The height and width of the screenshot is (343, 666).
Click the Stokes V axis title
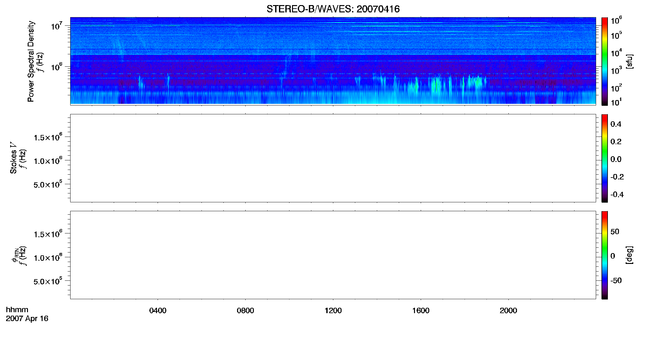click(13, 158)
